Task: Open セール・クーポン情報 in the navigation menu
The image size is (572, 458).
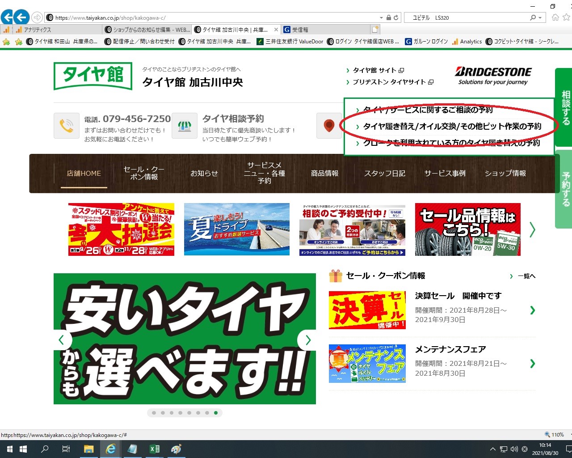Action: point(144,174)
